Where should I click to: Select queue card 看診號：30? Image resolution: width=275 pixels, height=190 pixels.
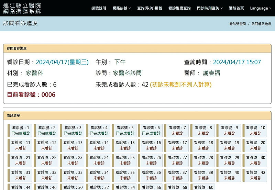[255, 160]
